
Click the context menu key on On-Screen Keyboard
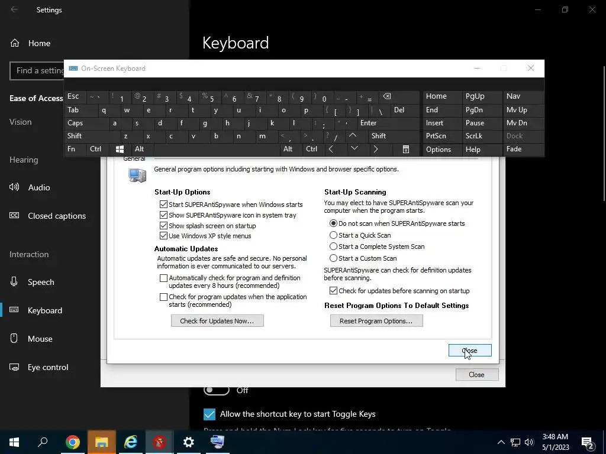point(406,149)
